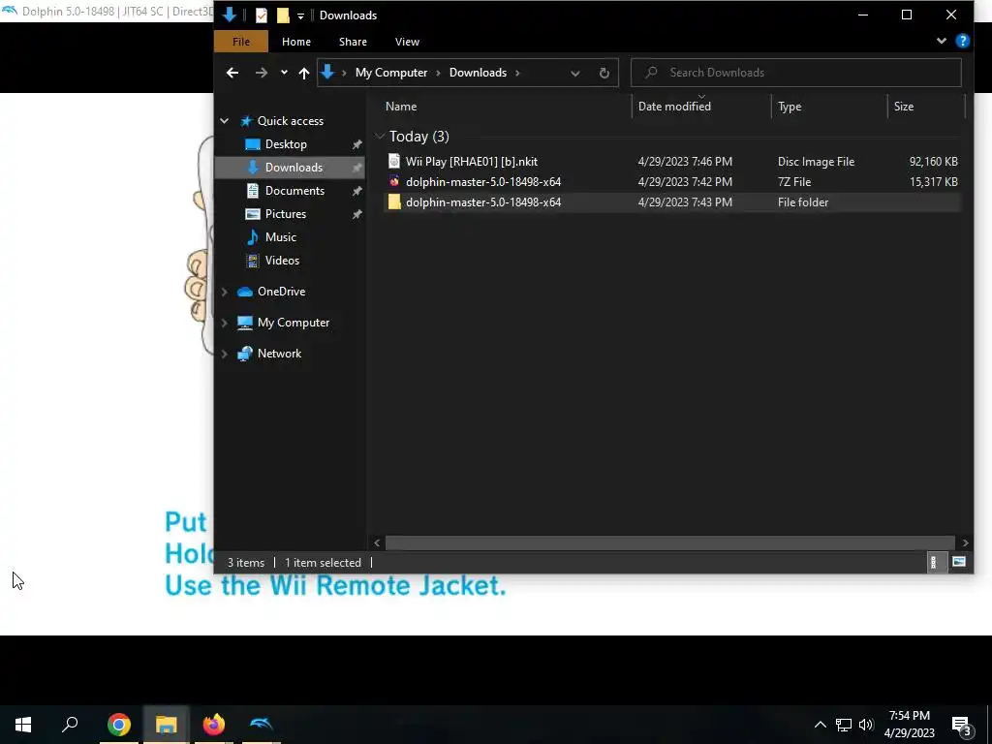Select Pictures in the navigation pane
This screenshot has height=744, width=992.
click(286, 214)
